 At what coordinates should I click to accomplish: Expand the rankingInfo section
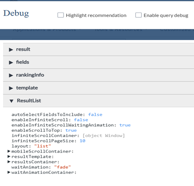click(99, 75)
